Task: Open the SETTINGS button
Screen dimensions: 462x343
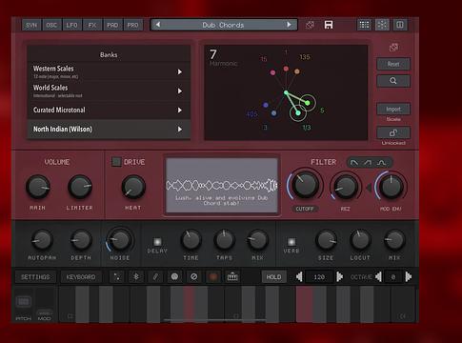Action: pyautogui.click(x=35, y=277)
